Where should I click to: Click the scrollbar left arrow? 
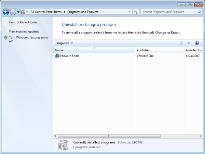[55, 136]
